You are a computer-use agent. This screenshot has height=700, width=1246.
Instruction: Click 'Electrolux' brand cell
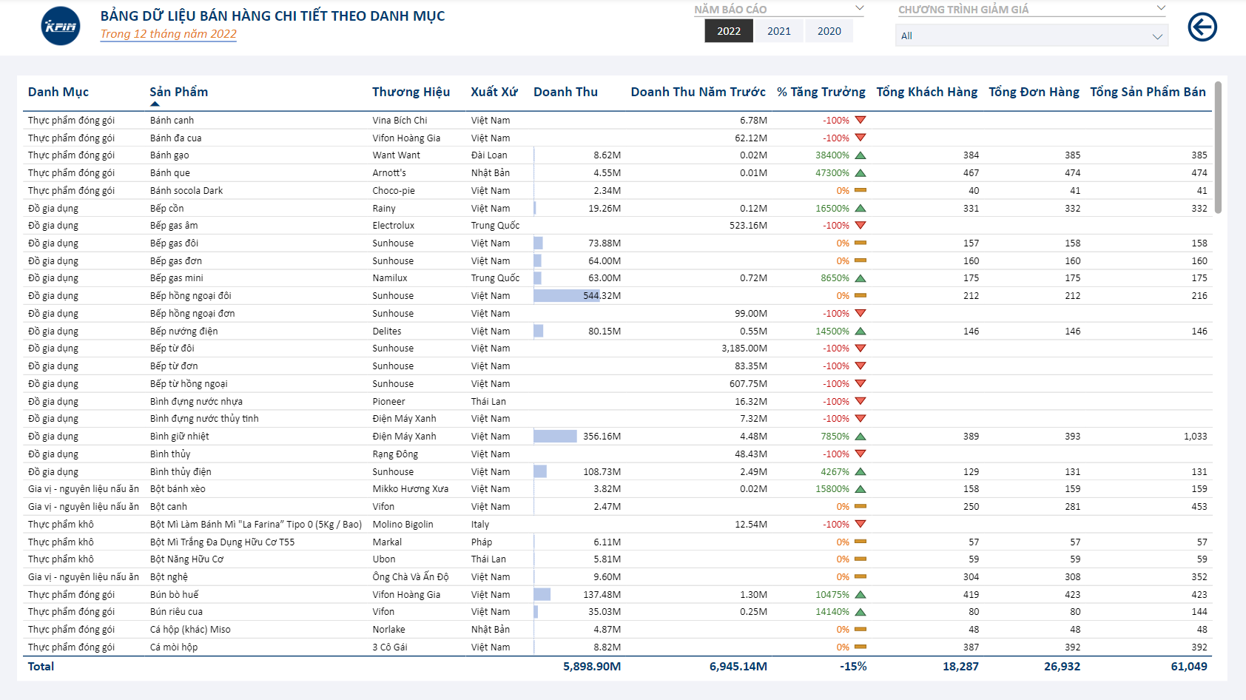click(394, 226)
